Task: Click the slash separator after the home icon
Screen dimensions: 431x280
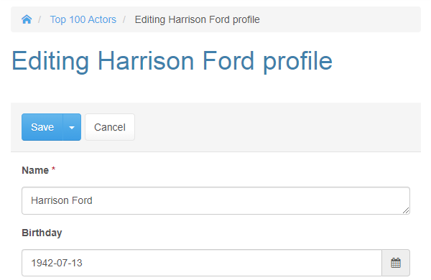Action: point(40,19)
